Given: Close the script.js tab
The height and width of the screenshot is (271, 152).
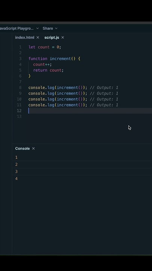Looking at the screenshot, I should click(x=63, y=38).
